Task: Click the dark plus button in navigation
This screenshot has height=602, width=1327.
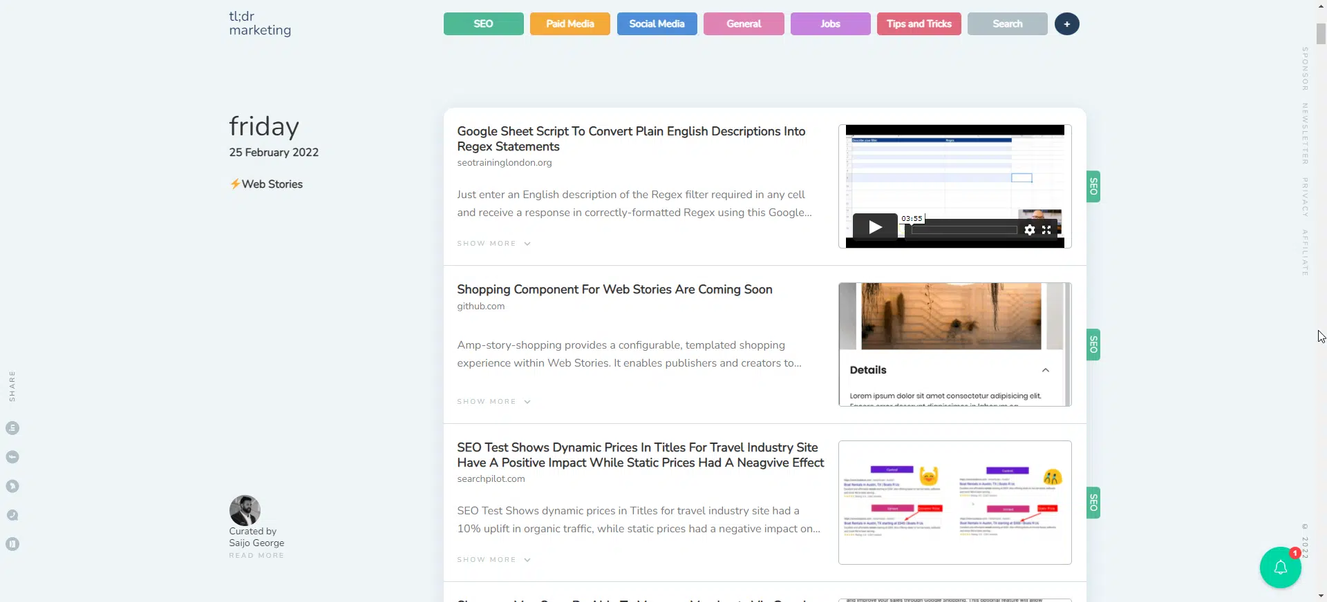Action: click(x=1066, y=24)
